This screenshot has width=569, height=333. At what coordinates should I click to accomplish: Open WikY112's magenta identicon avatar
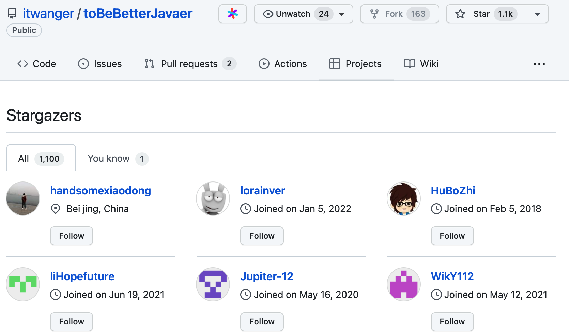click(404, 284)
